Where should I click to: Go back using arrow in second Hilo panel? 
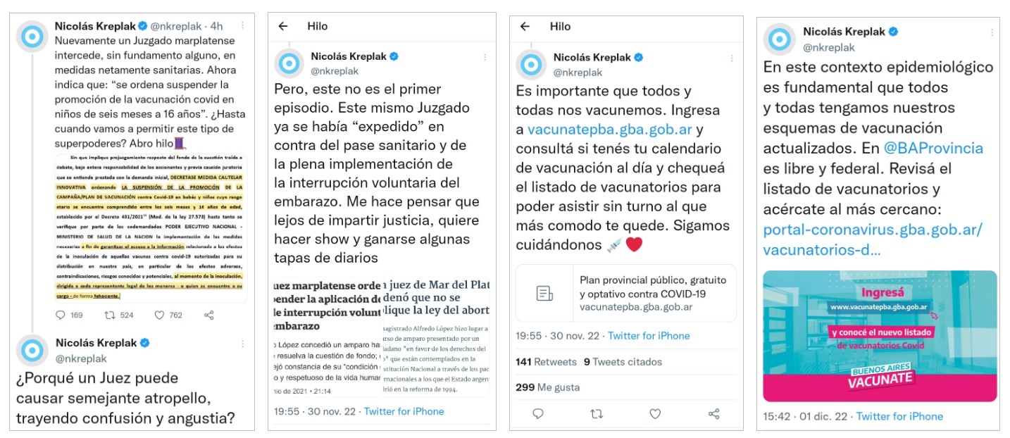[x=283, y=26]
